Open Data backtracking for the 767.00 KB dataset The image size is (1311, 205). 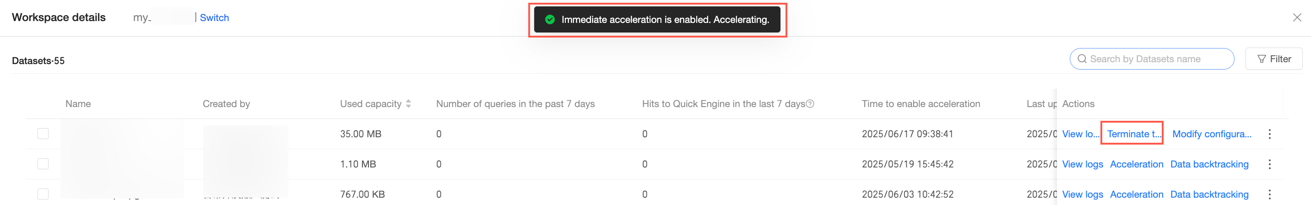(1209, 194)
